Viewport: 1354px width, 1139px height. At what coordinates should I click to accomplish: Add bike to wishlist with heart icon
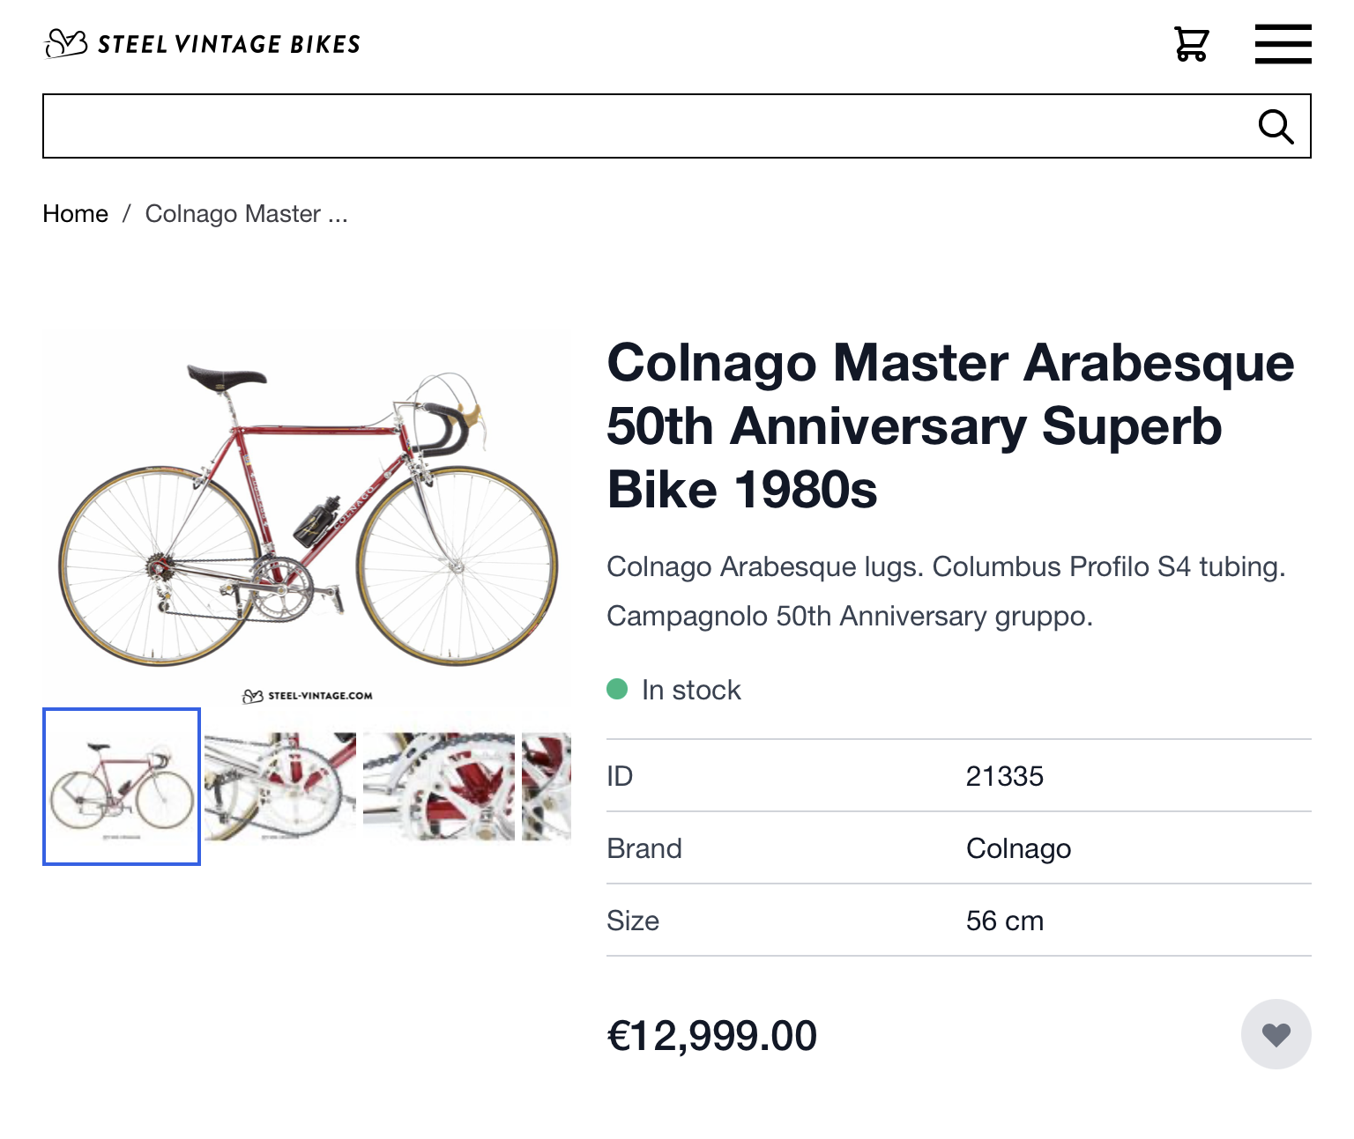1276,1034
